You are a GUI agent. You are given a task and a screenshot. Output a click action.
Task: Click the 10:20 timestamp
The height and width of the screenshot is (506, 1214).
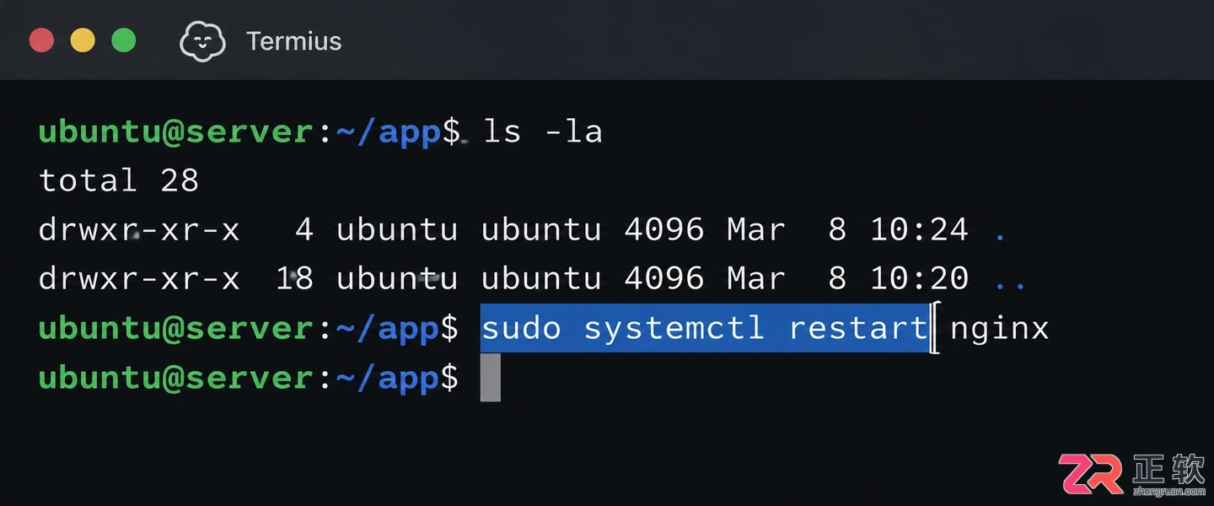coord(919,278)
